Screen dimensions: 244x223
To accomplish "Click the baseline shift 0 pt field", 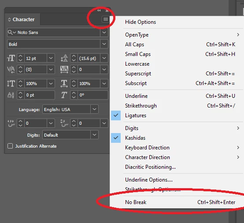I will 40,95.
